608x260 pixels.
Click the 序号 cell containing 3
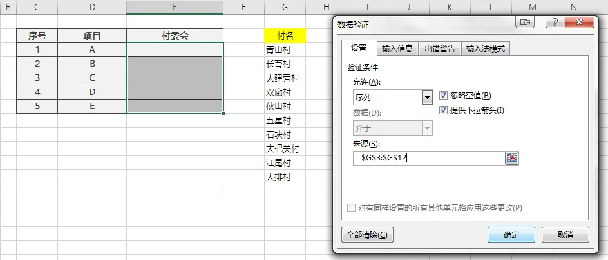point(37,78)
